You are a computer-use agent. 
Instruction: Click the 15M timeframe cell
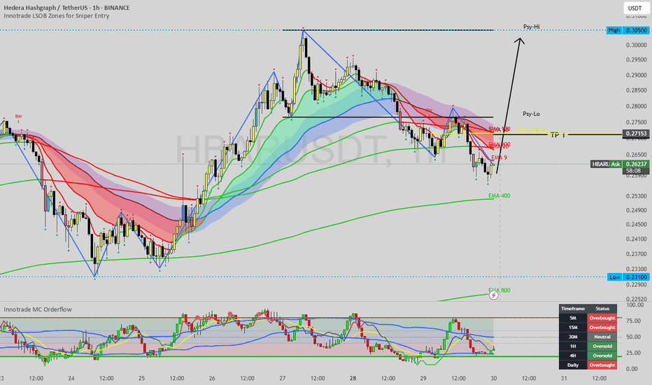[x=573, y=328]
